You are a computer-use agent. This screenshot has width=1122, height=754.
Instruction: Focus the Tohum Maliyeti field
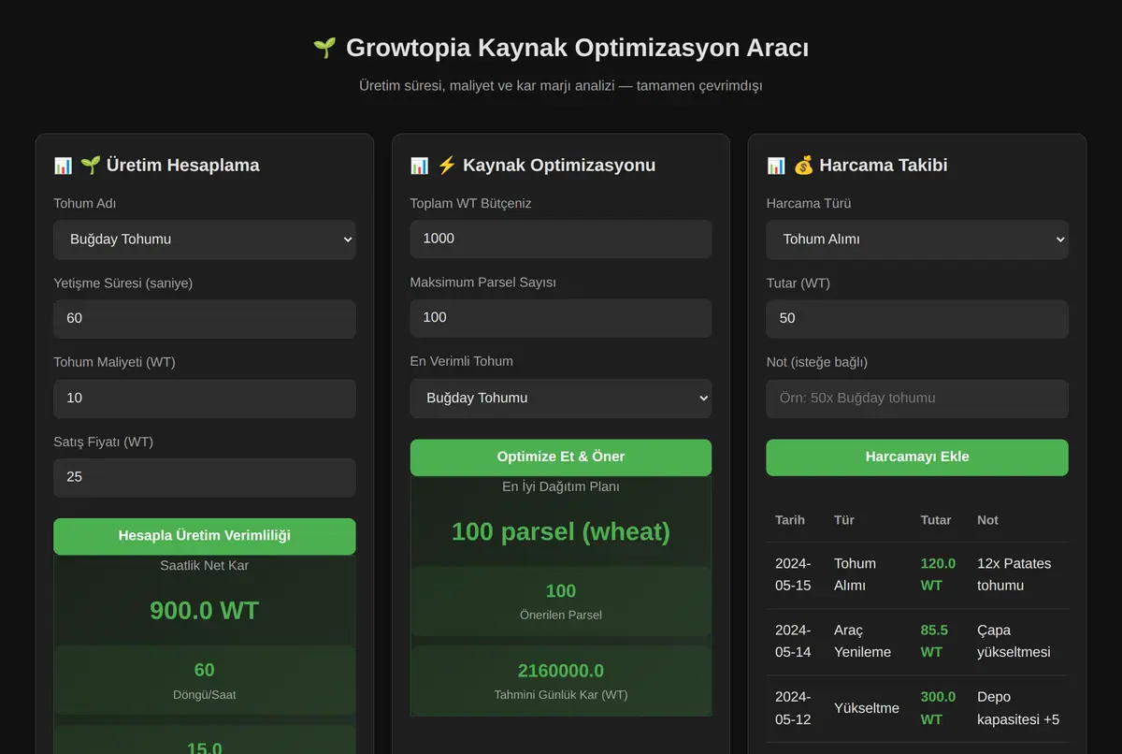[205, 399]
